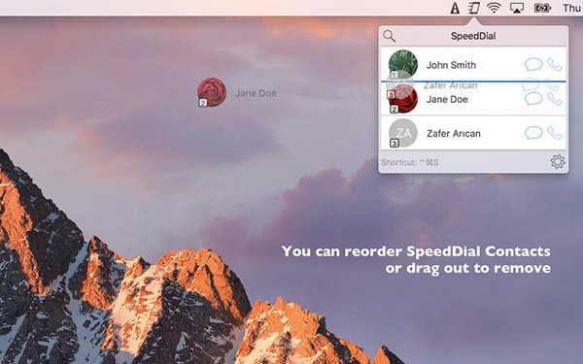Click the Shortcut hint text
Viewport: 583px width, 364px height.
(x=410, y=162)
